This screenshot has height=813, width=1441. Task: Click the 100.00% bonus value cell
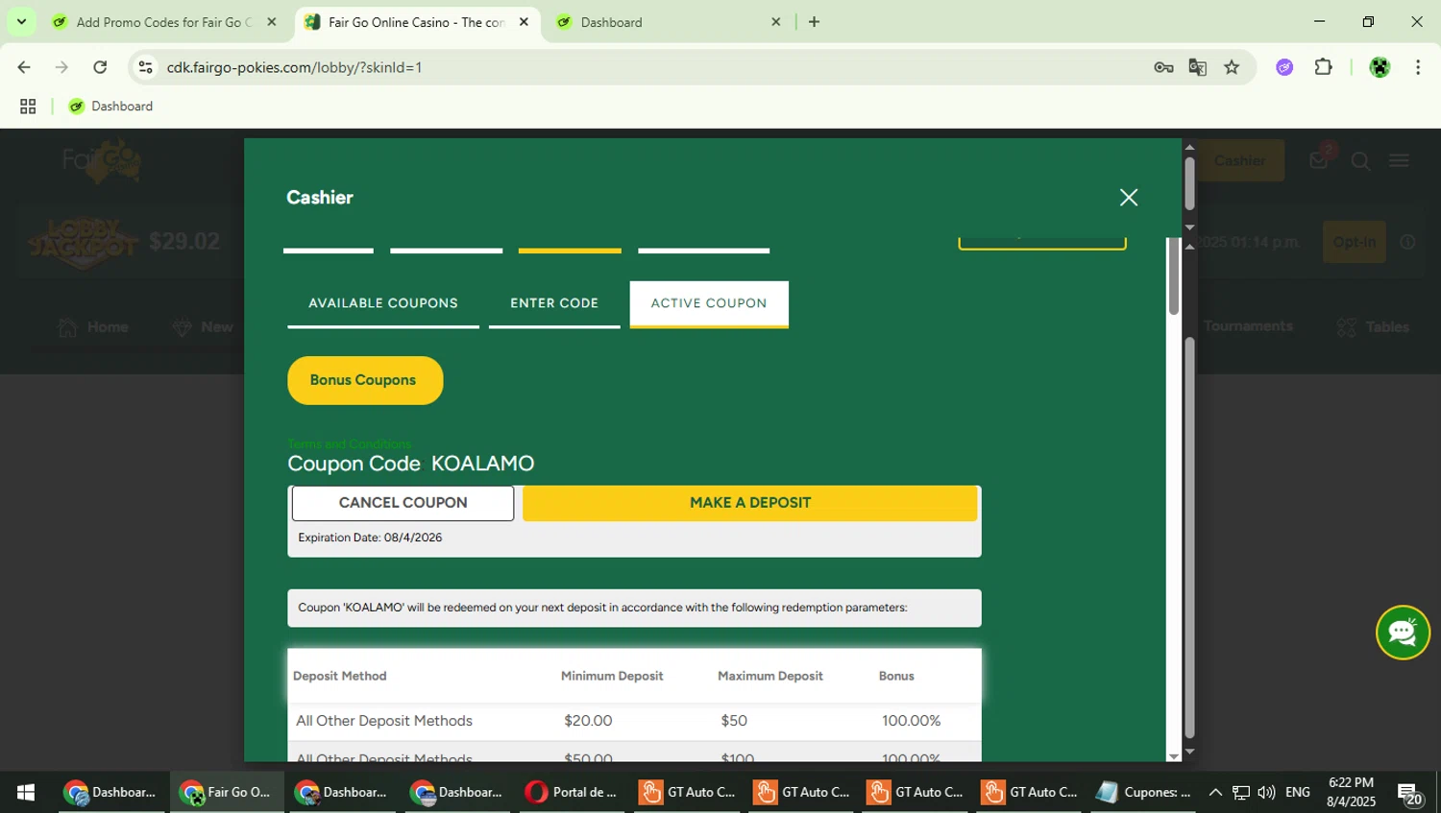[911, 721]
